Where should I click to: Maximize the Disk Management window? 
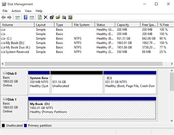[x=156, y=4]
